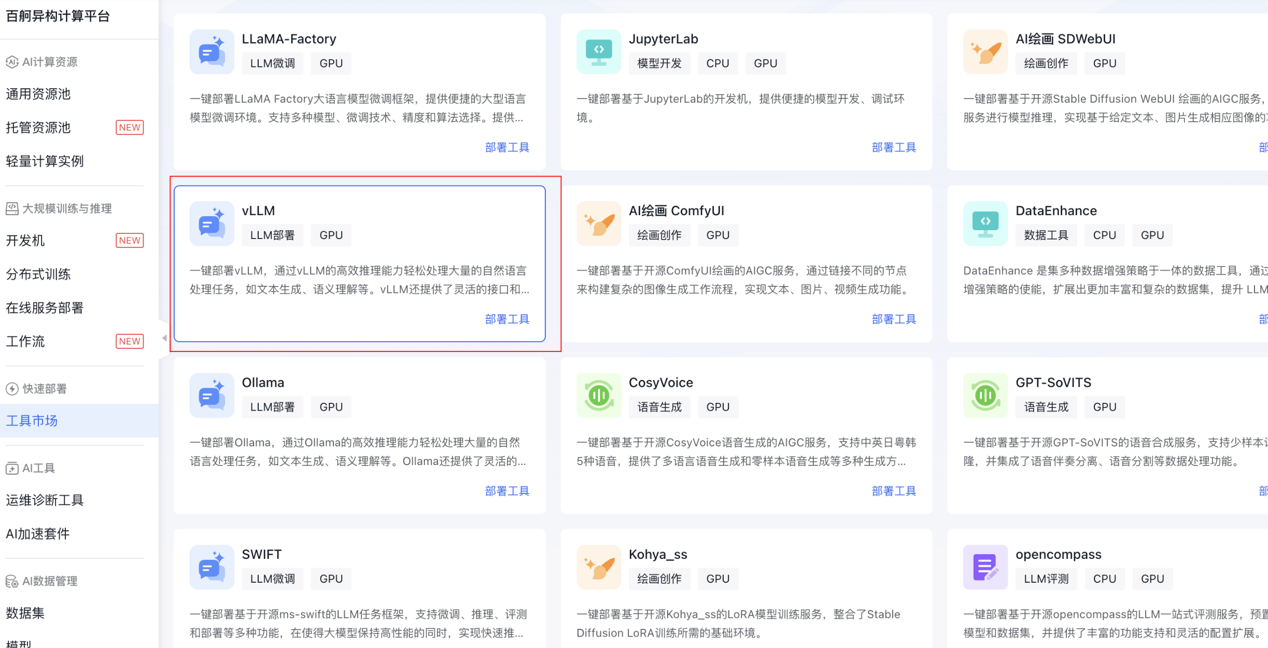Click the vLLM card title

pos(259,211)
